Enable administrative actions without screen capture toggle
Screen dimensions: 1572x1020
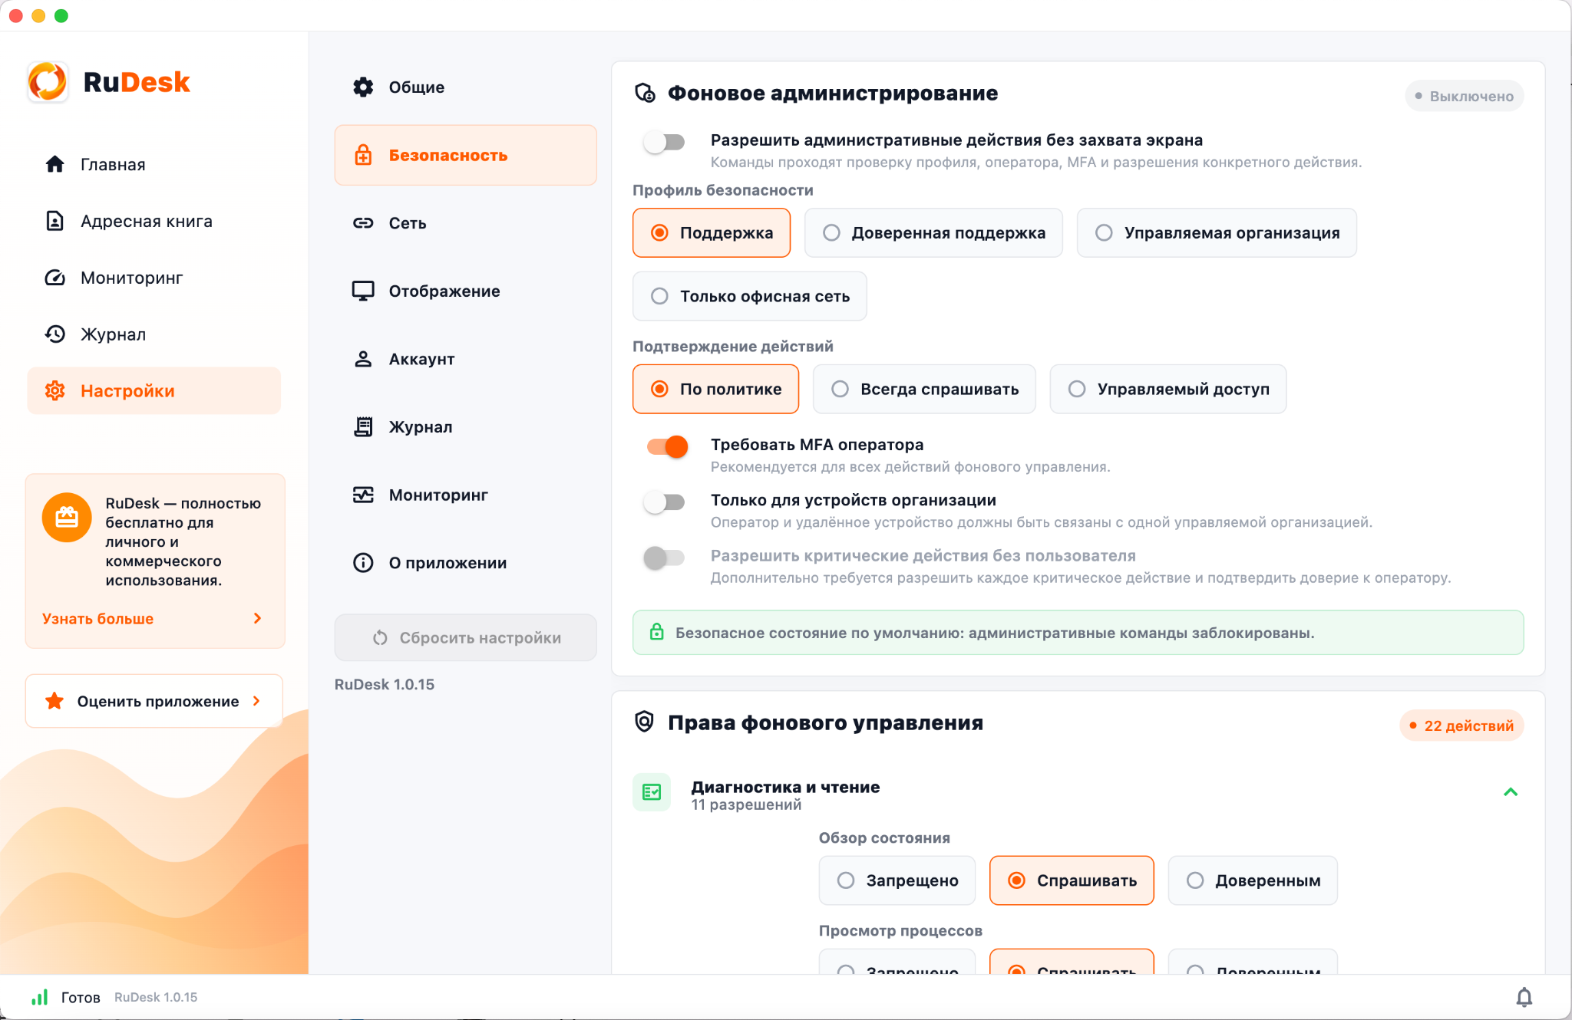pyautogui.click(x=665, y=142)
